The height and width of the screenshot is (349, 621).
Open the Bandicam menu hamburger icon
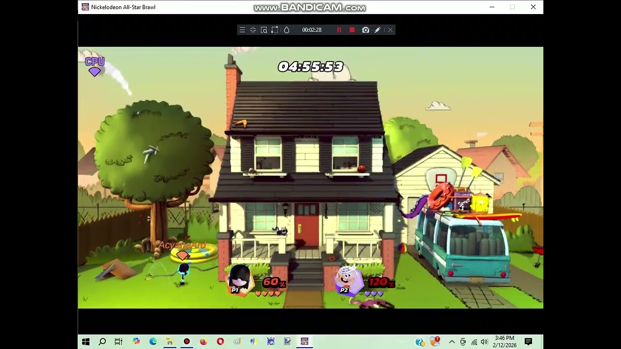(242, 30)
